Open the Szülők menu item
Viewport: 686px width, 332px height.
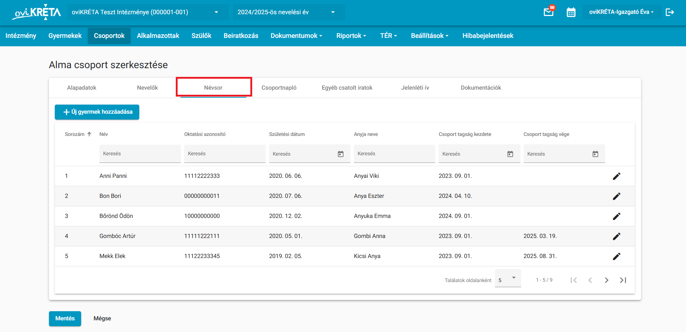[201, 36]
